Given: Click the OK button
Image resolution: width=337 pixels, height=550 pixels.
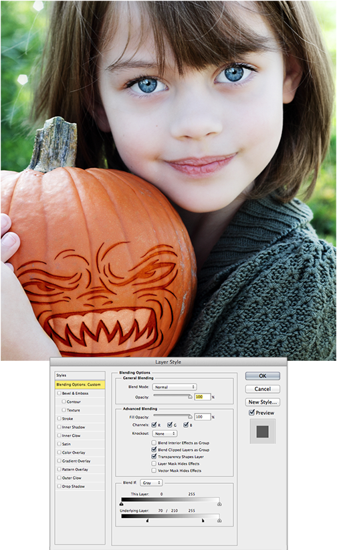Looking at the screenshot, I should click(x=263, y=376).
